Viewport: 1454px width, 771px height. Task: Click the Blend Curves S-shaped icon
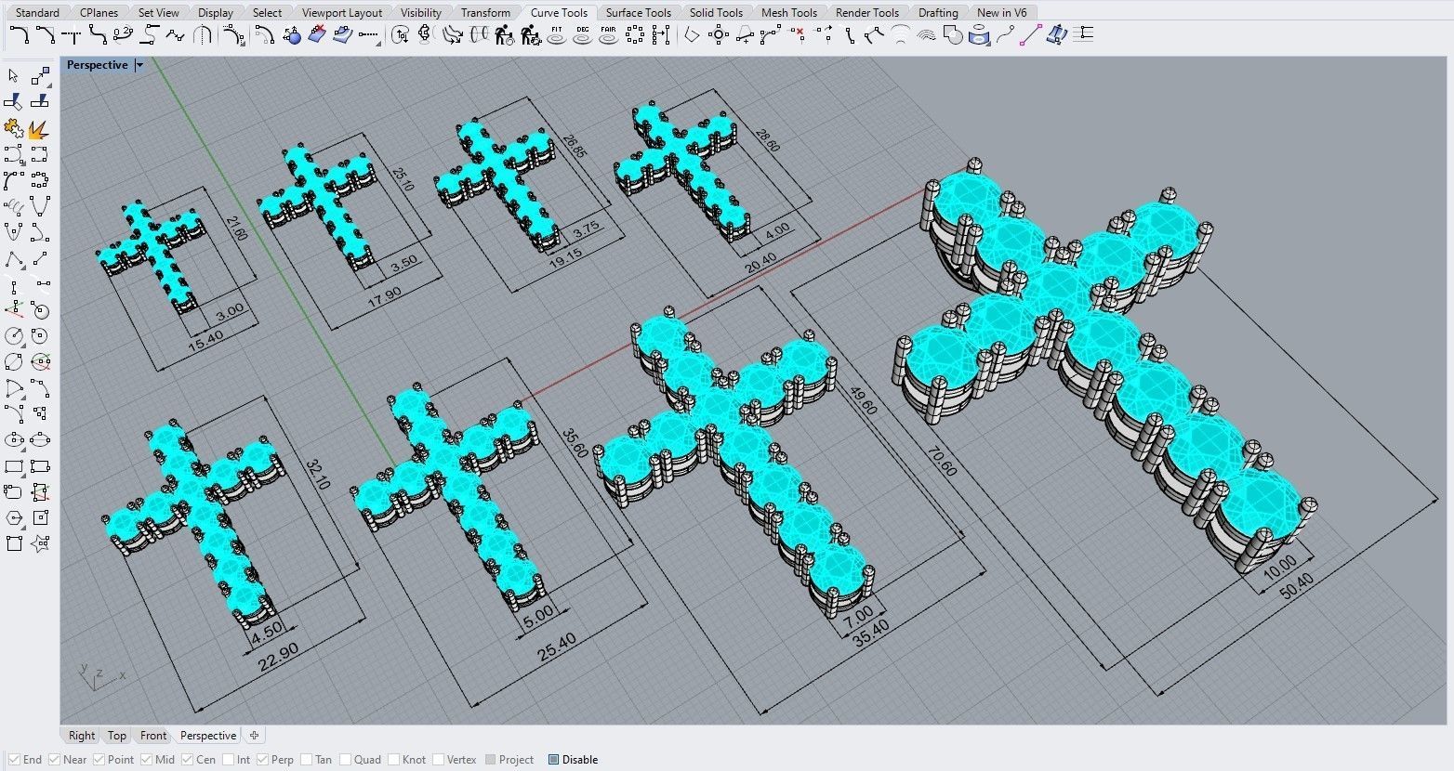[98, 35]
